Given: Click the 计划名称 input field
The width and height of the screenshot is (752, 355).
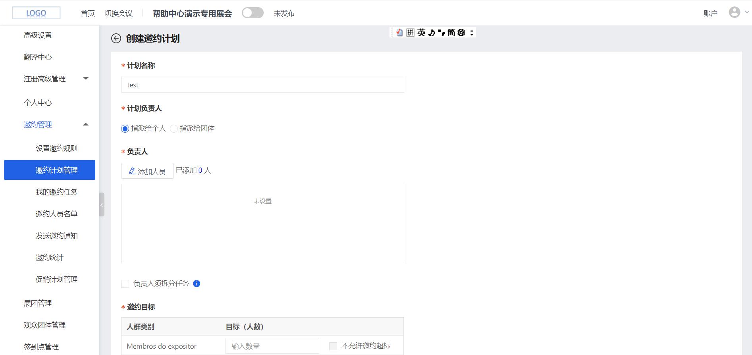Looking at the screenshot, I should 262,85.
